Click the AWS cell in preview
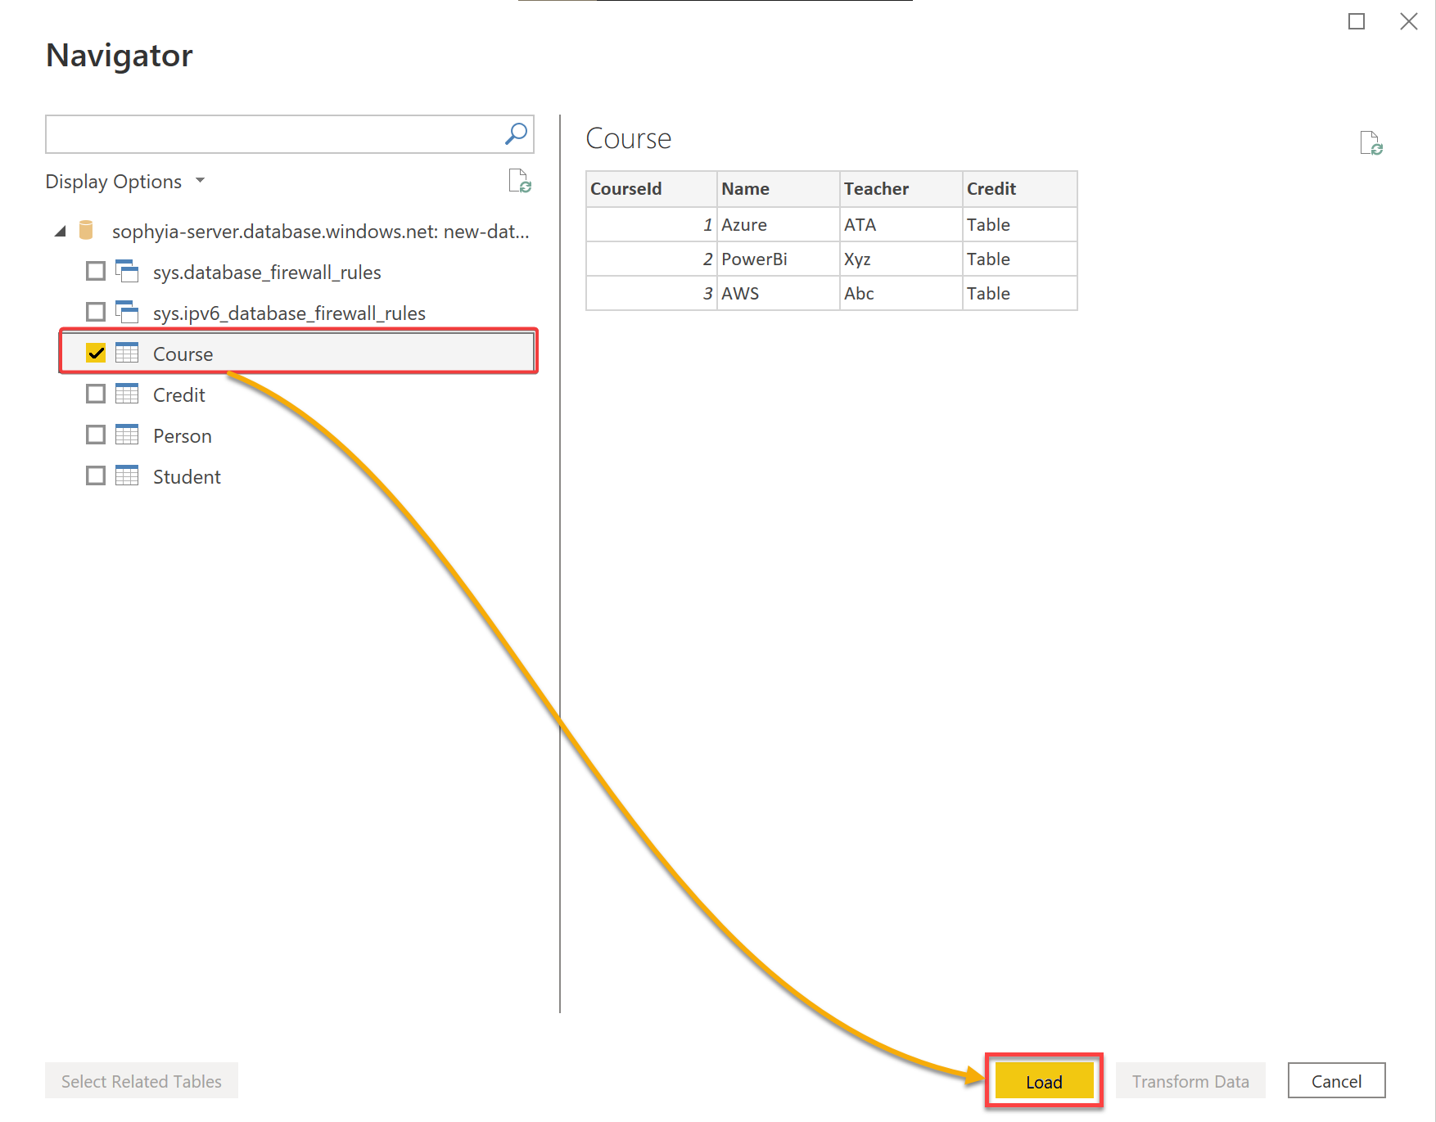The height and width of the screenshot is (1122, 1436). click(779, 293)
